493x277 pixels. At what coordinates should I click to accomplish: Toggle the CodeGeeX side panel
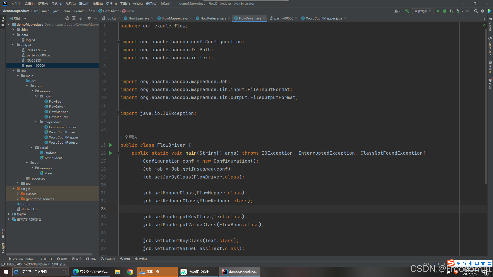[490, 46]
